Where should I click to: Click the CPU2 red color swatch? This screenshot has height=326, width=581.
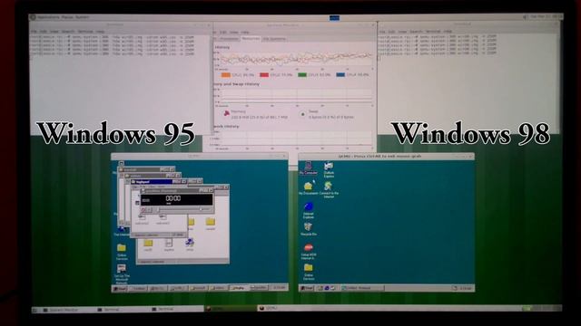(x=264, y=74)
